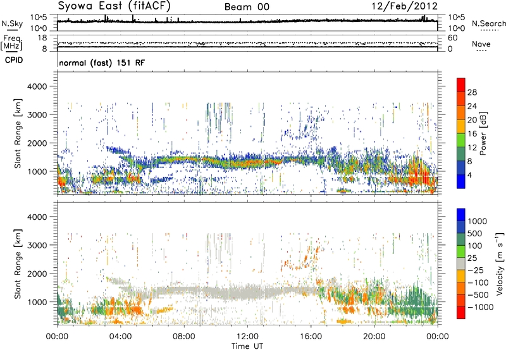Click 'normal (fast) 151 RF' text

pyautogui.click(x=102, y=63)
